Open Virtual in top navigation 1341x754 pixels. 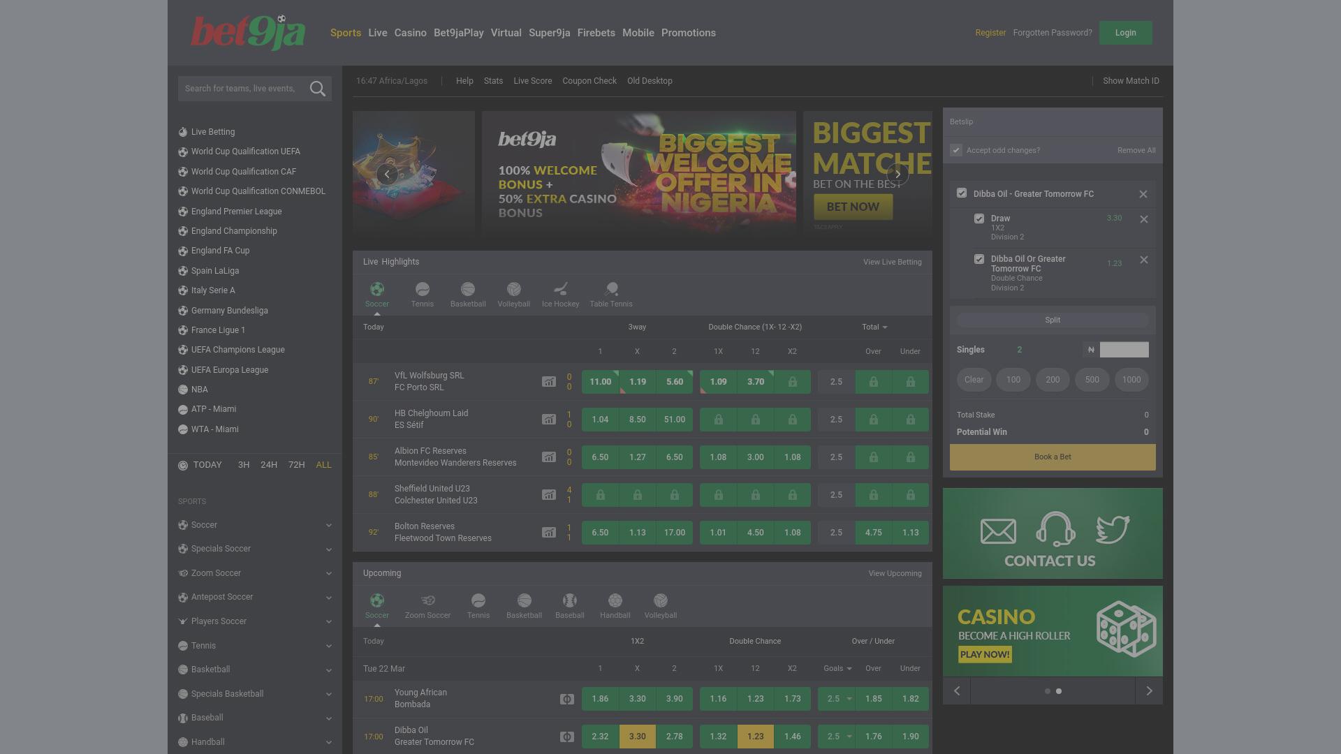tap(506, 33)
